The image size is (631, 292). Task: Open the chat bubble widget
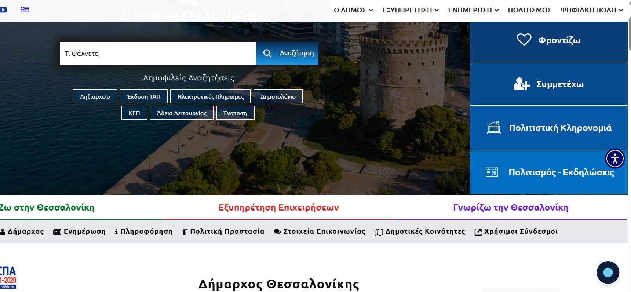click(608, 273)
